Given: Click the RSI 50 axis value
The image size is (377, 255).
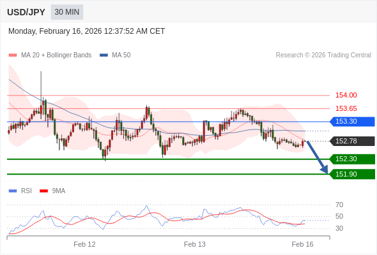Looking at the screenshot, I should click(339, 216).
